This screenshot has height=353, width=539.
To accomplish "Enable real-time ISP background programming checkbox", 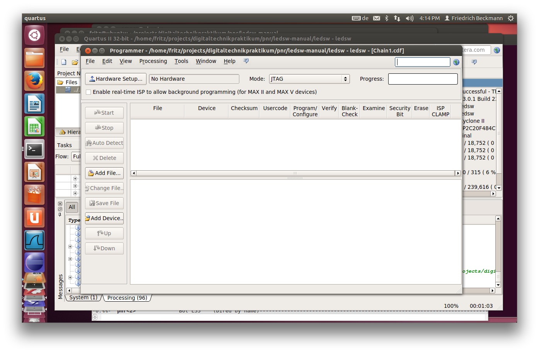I will tap(89, 92).
